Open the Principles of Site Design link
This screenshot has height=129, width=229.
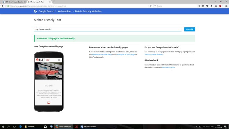click(126, 54)
